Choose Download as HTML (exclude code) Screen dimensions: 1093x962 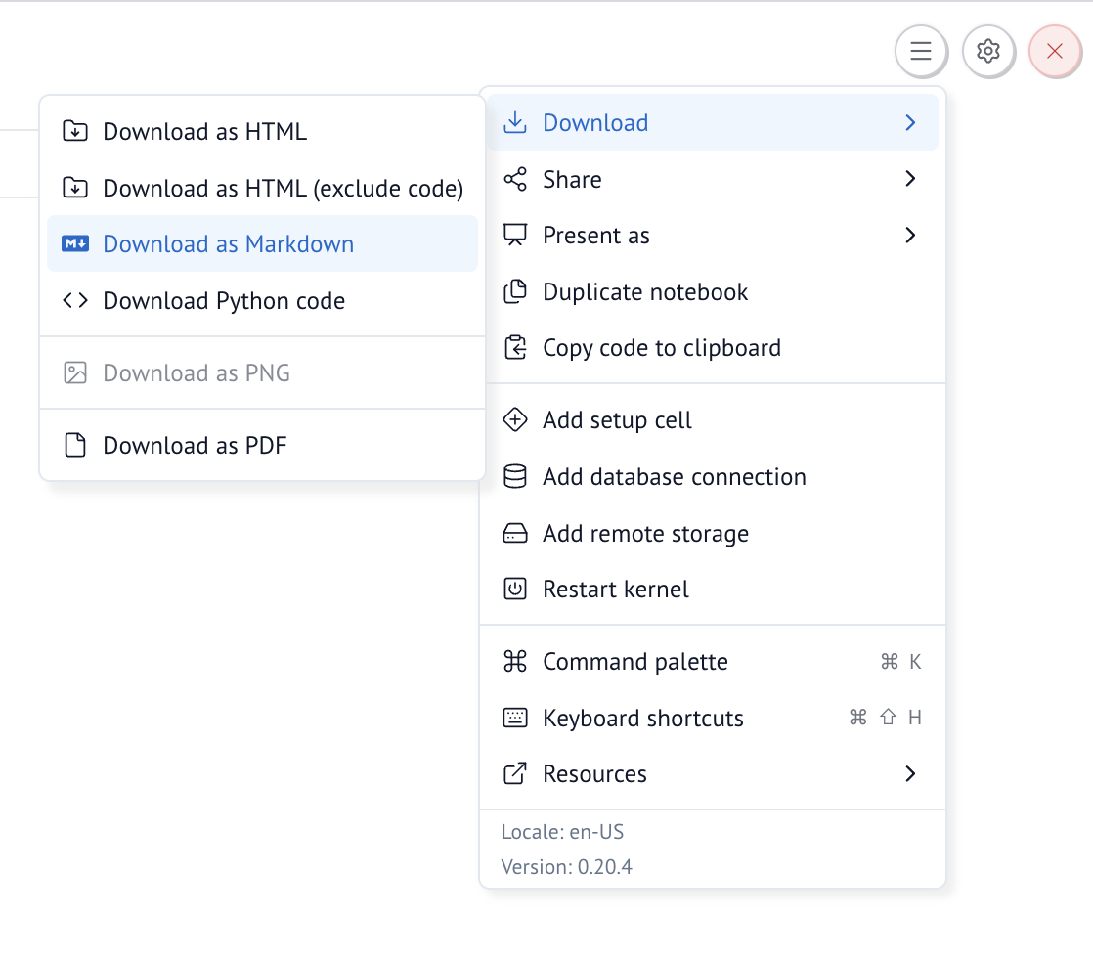coord(283,188)
